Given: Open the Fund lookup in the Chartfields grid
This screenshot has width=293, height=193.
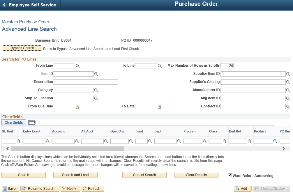Looking at the screenshot, I should tap(150, 141).
